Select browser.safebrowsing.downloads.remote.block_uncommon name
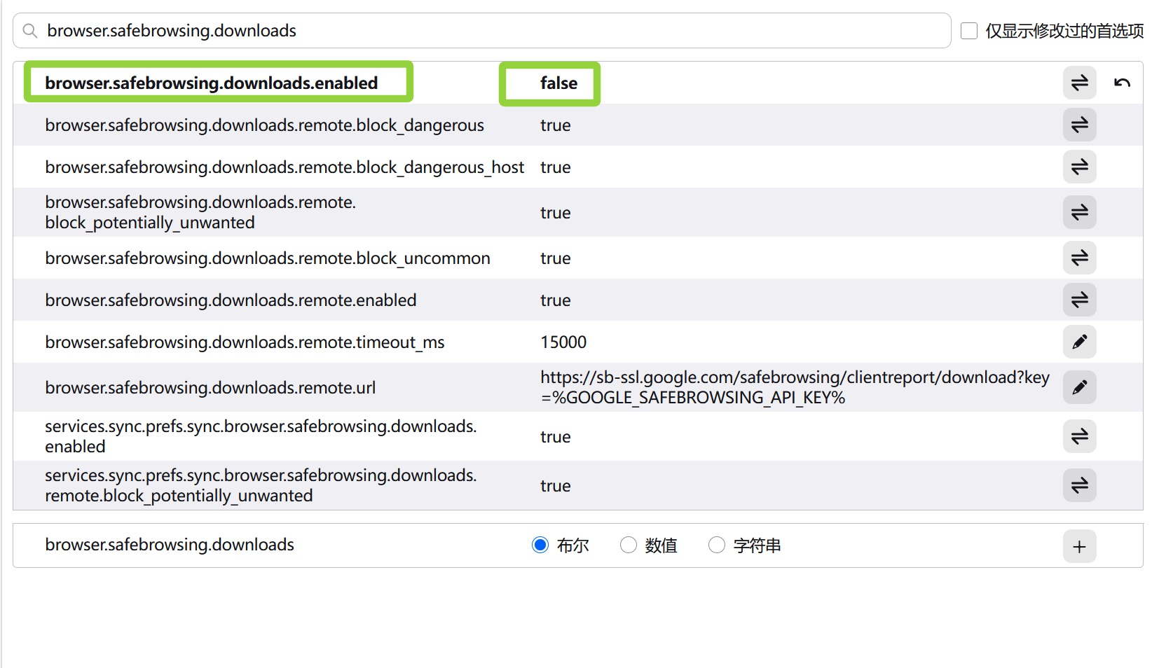Image resolution: width=1152 pixels, height=668 pixels. [x=268, y=258]
